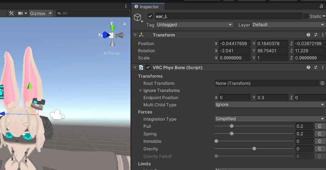The width and height of the screenshot is (326, 170).
Task: Open the Transform presets icon
Action: coord(315,35)
